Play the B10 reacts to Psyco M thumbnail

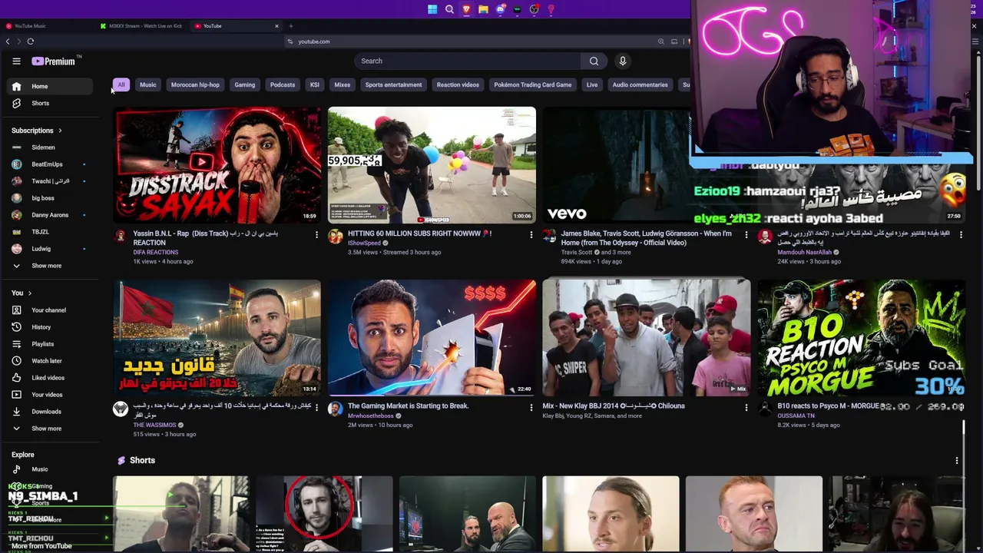(861, 338)
